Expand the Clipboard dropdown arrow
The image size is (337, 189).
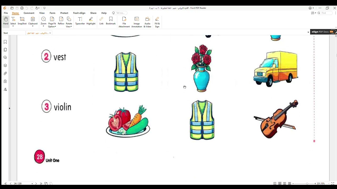(x=33, y=26)
